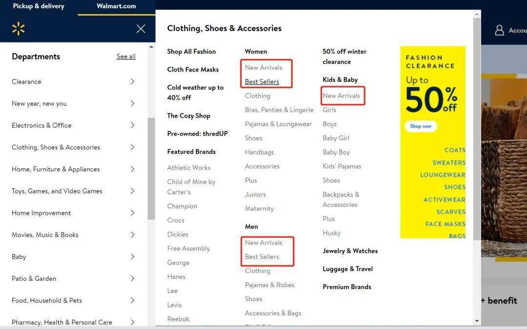Image resolution: width=527 pixels, height=329 pixels.
Task: Expand Home Improvement chevron
Action: 132,213
